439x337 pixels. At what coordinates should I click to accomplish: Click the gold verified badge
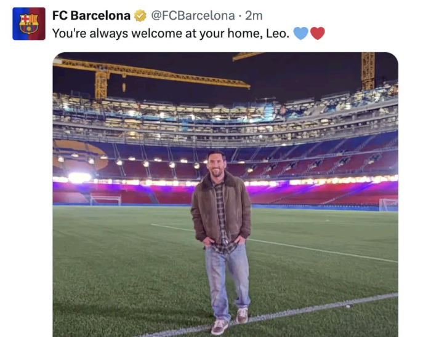pos(140,15)
